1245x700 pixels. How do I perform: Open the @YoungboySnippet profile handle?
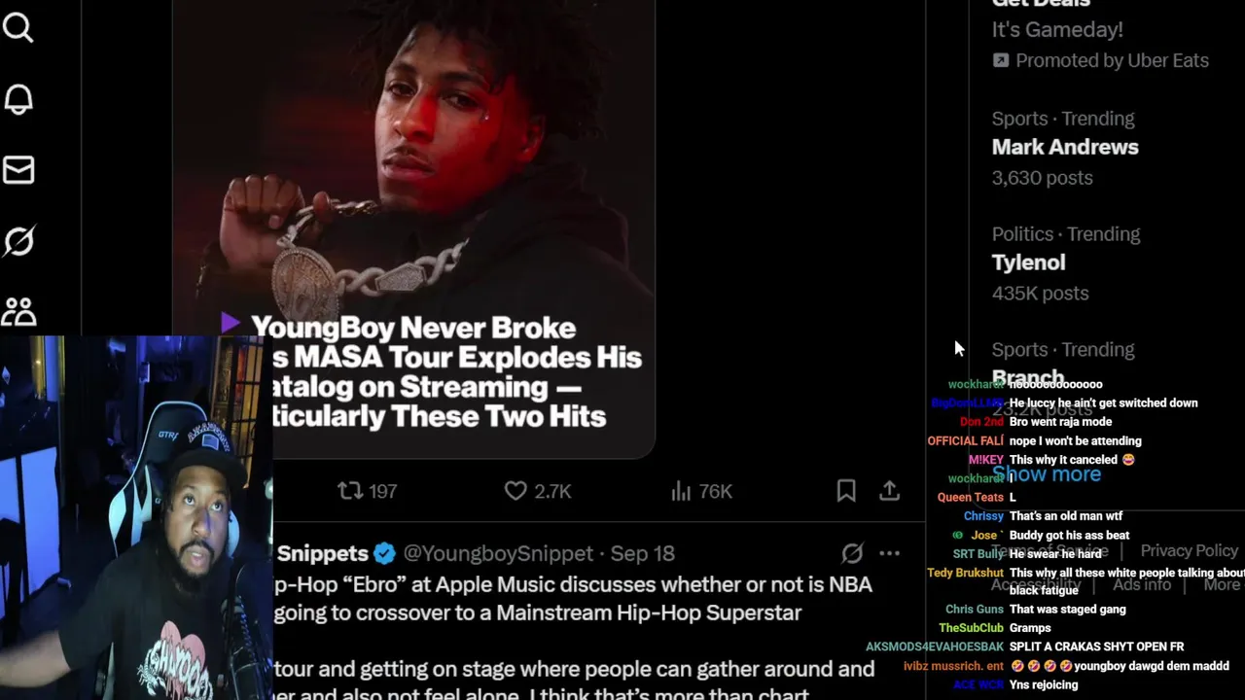click(x=498, y=553)
